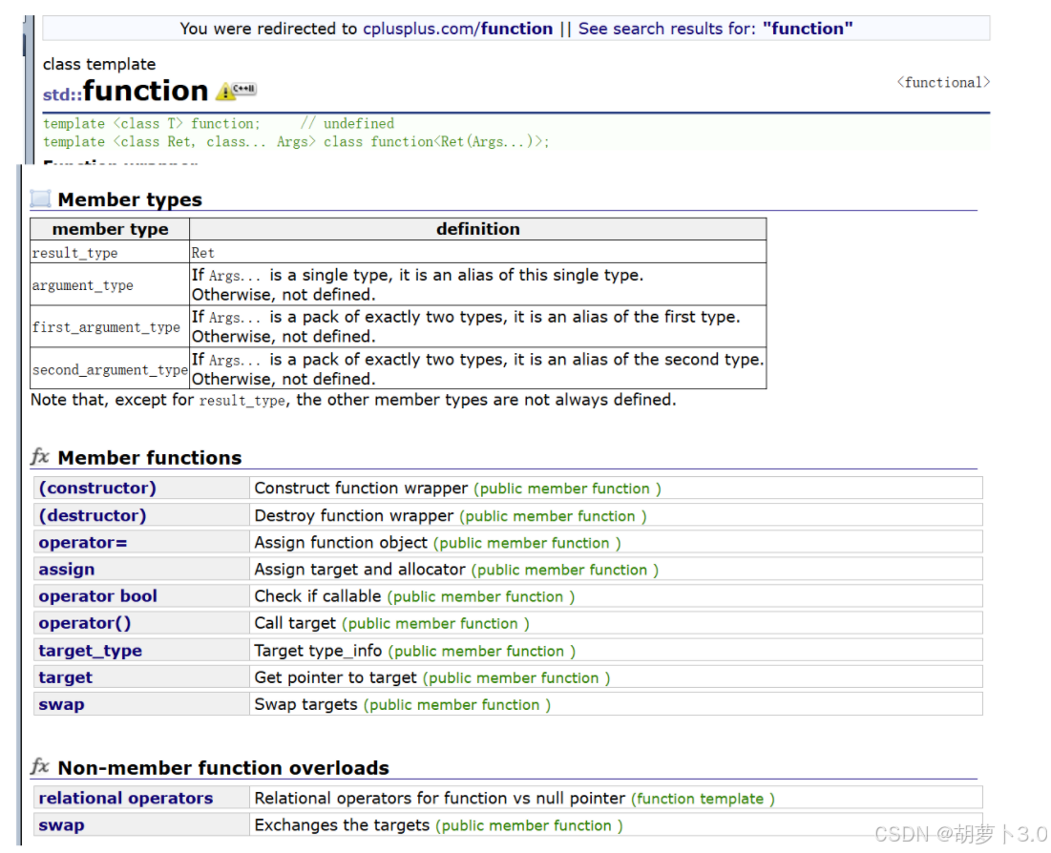Click the fx icon beside Non-member function overloads
The width and height of the screenshot is (1051, 853).
pos(40,767)
